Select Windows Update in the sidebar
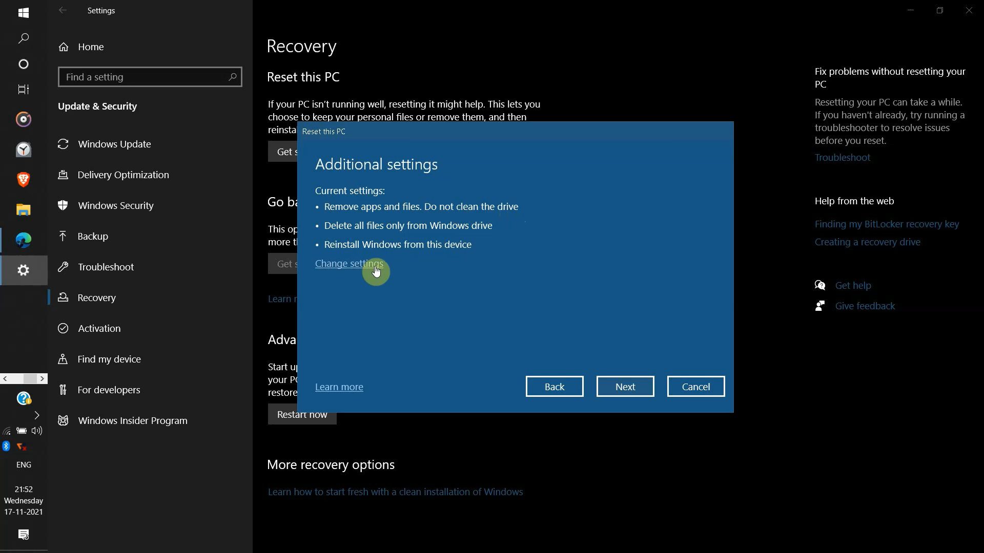 click(x=114, y=144)
